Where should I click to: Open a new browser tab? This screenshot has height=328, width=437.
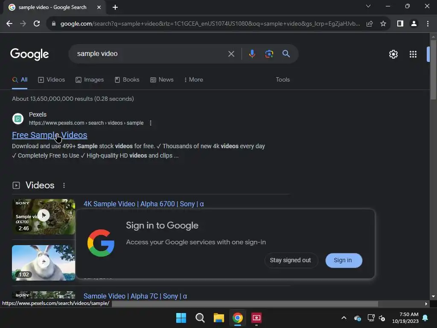point(115,7)
